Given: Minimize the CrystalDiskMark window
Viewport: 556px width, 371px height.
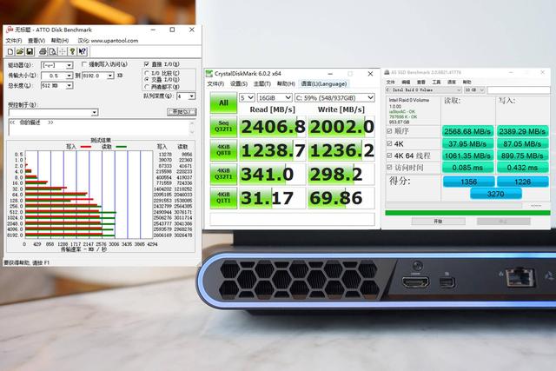Looking at the screenshot, I should 330,74.
